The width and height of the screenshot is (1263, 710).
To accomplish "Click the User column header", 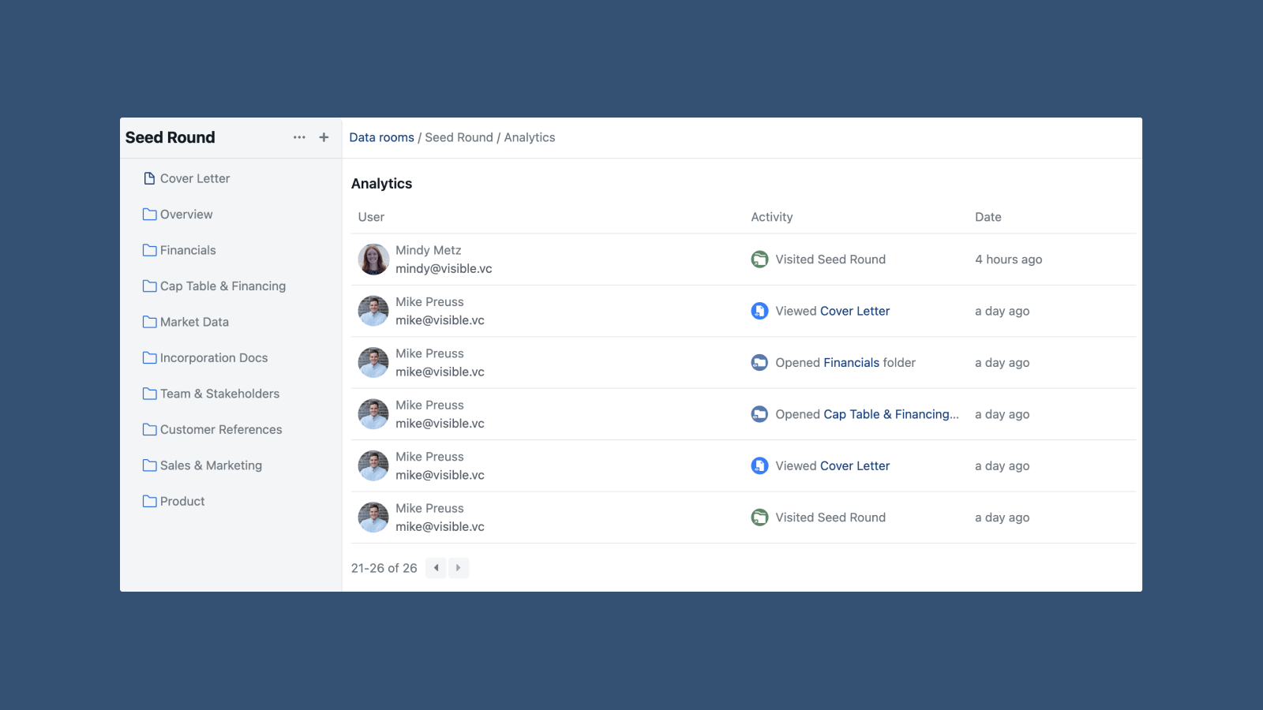I will [371, 217].
